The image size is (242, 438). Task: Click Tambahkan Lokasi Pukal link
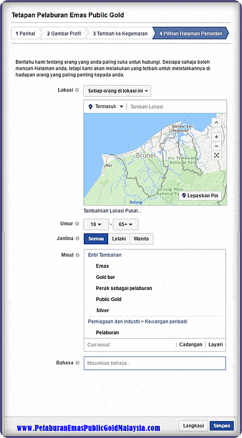[x=112, y=211]
